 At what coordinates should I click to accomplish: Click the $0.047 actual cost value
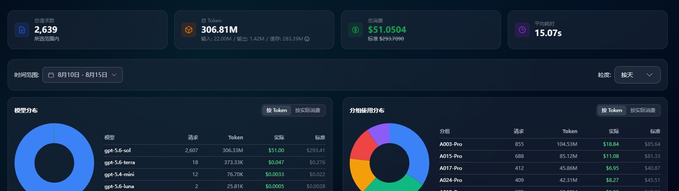[x=276, y=162]
